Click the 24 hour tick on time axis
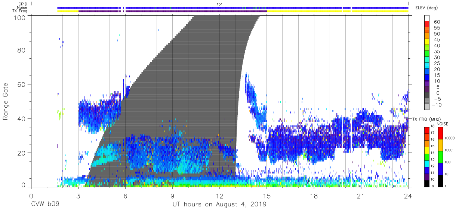Viewport: 459px width, 212px height. (x=408, y=196)
